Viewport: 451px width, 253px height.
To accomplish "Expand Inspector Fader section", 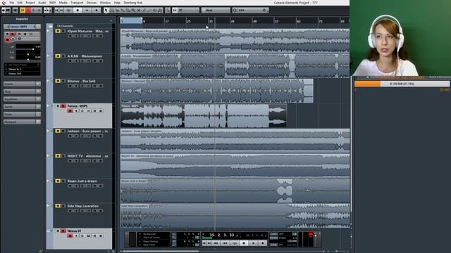I will click(x=22, y=114).
